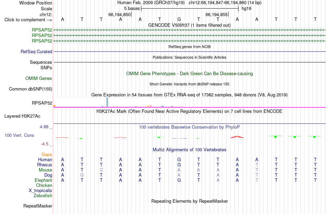Open 'Publications: Sequences in Scientific Articles' title
326x214 pixels.
point(189,57)
